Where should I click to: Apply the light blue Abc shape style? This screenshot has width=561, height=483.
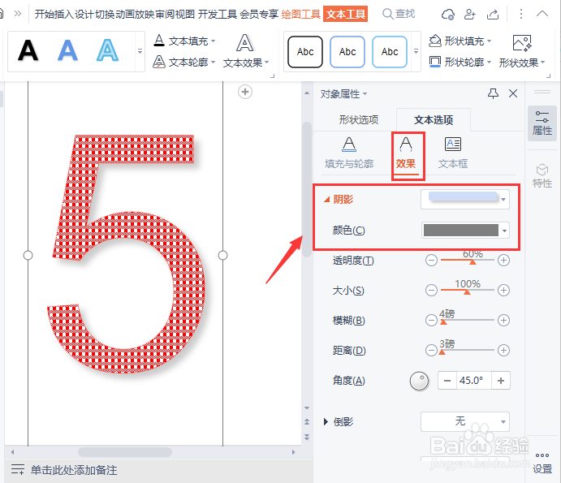click(x=390, y=52)
